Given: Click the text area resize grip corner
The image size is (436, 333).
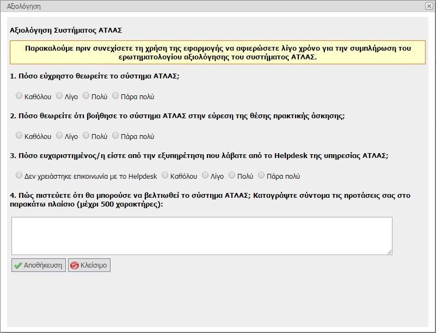Looking at the screenshot, I should pyautogui.click(x=390, y=252).
